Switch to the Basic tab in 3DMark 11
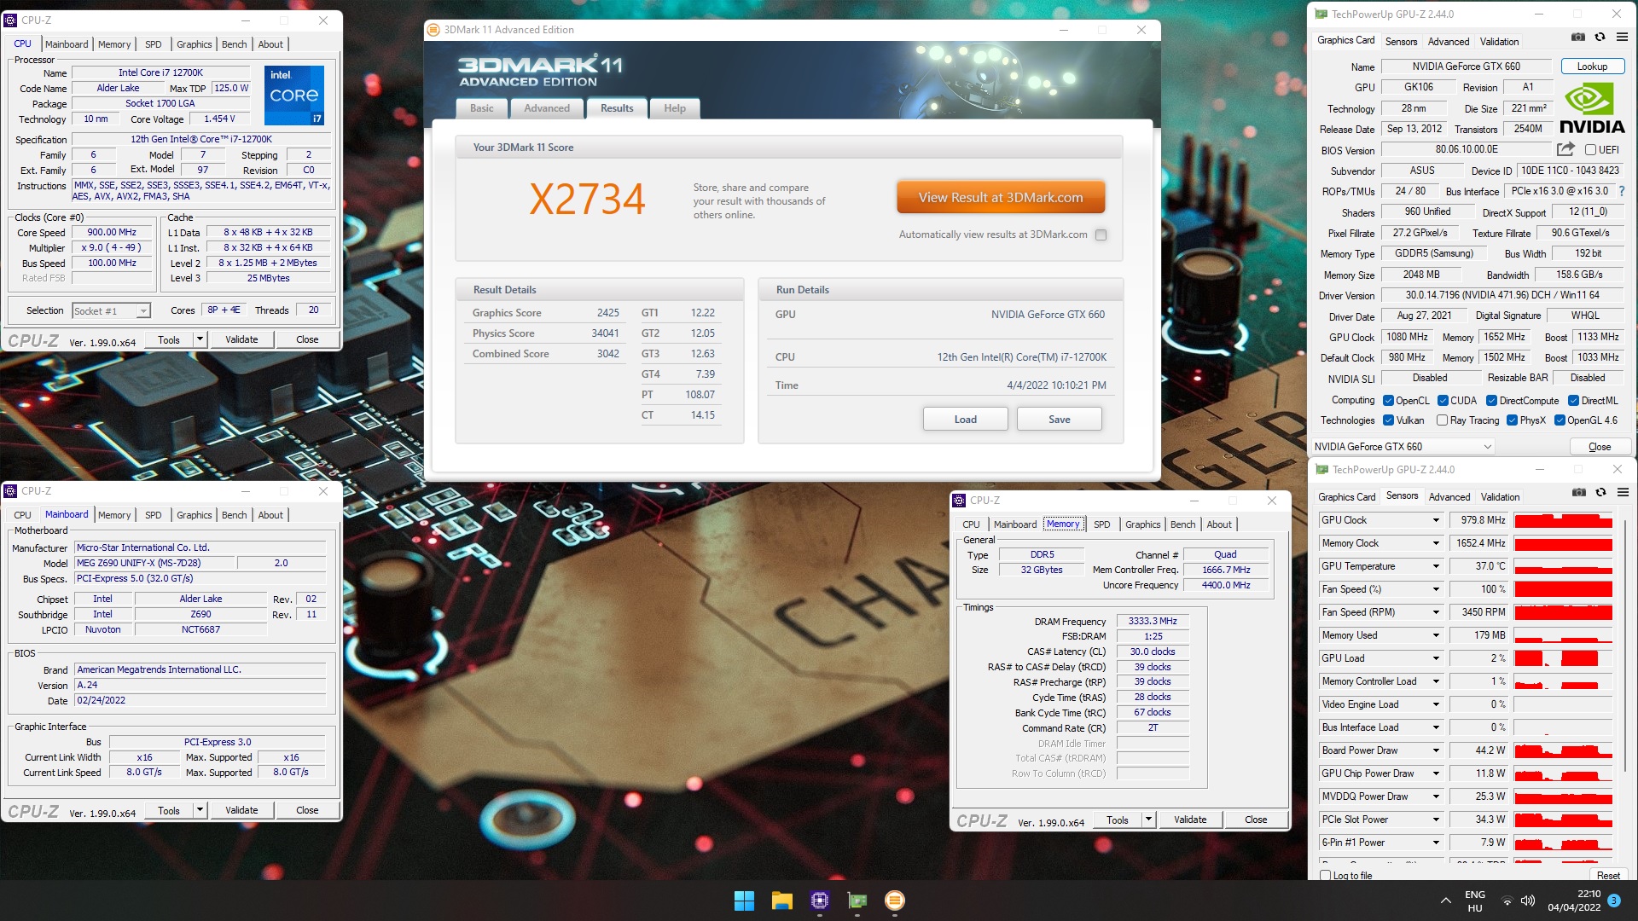Screen dimensions: 1638x921 coord(482,108)
